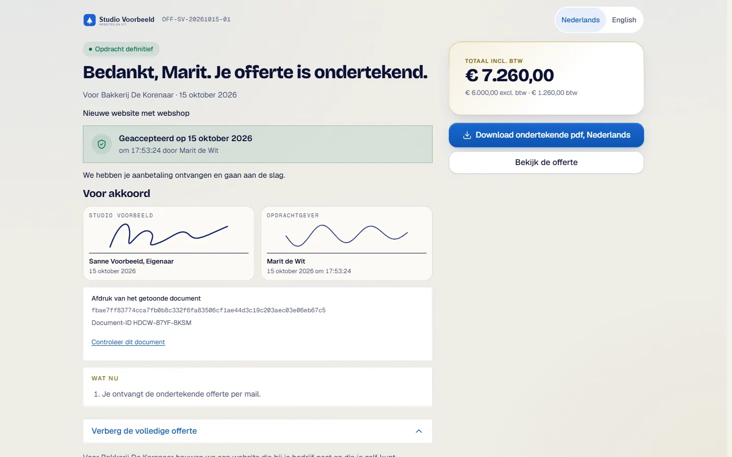This screenshot has width=732, height=457.
Task: Click 'Geaccepteerd op 15 oktober 2026' heading
Action: [x=186, y=139]
